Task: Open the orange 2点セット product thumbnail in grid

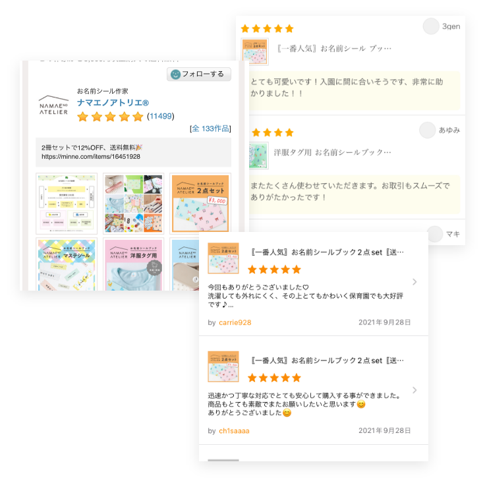Action: click(200, 203)
